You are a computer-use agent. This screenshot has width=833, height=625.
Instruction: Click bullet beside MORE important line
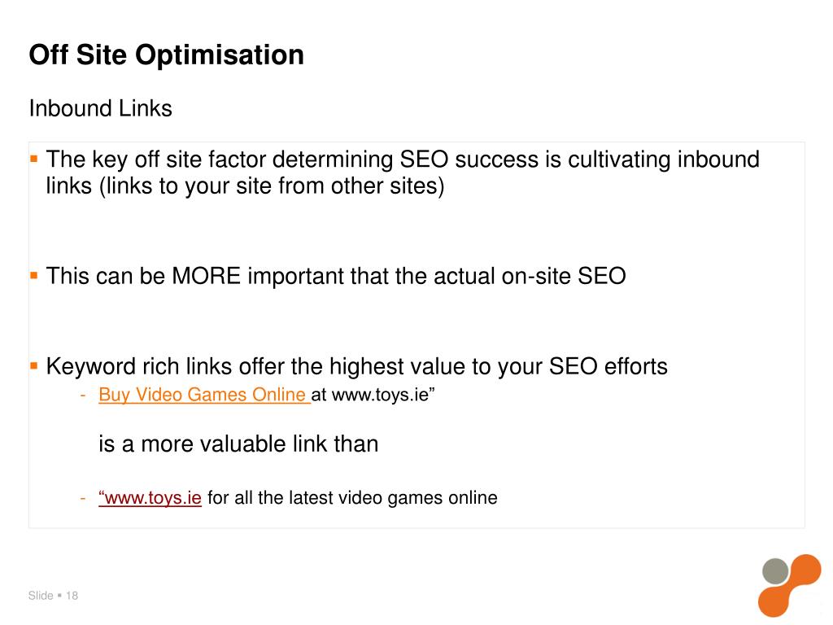click(x=34, y=275)
